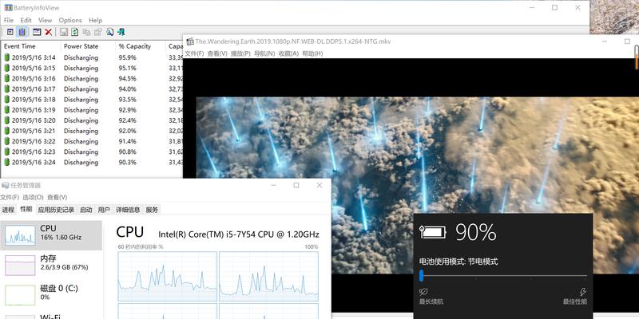Screen dimensions: 639x319
Task: Copy selected items toolbar icon
Action: [x=86, y=32]
